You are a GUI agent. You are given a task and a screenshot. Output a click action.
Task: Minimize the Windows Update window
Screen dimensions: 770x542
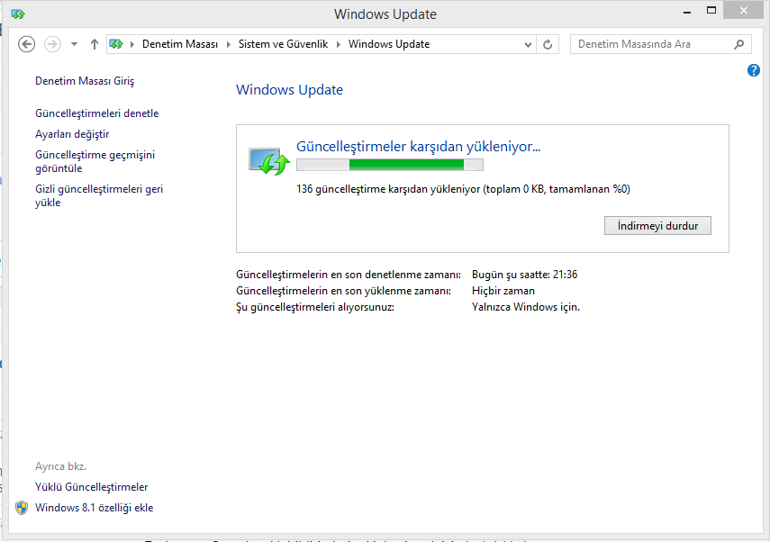pos(687,12)
